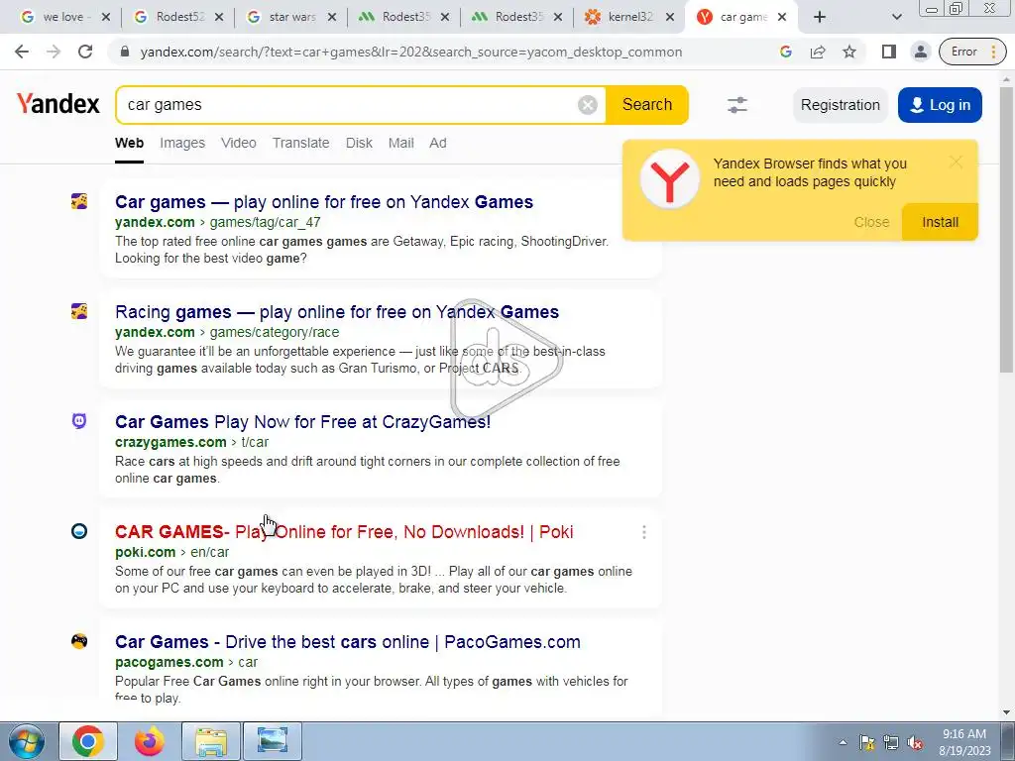Open the search settings sliders icon
1015x761 pixels.
737,105
